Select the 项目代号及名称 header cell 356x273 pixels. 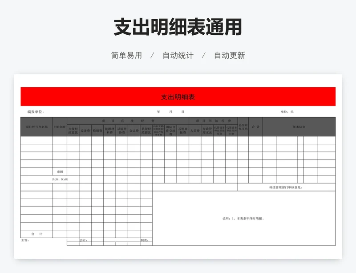36,127
